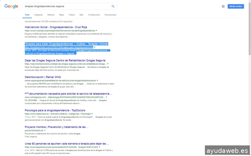Click the blue search magnifier icon

[113, 6]
